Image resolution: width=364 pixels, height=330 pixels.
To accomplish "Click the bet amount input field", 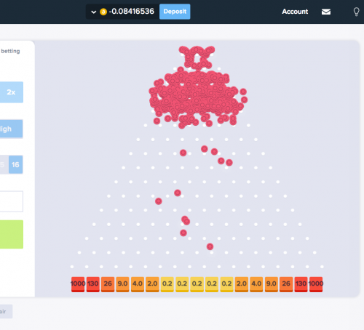I will (x=12, y=201).
